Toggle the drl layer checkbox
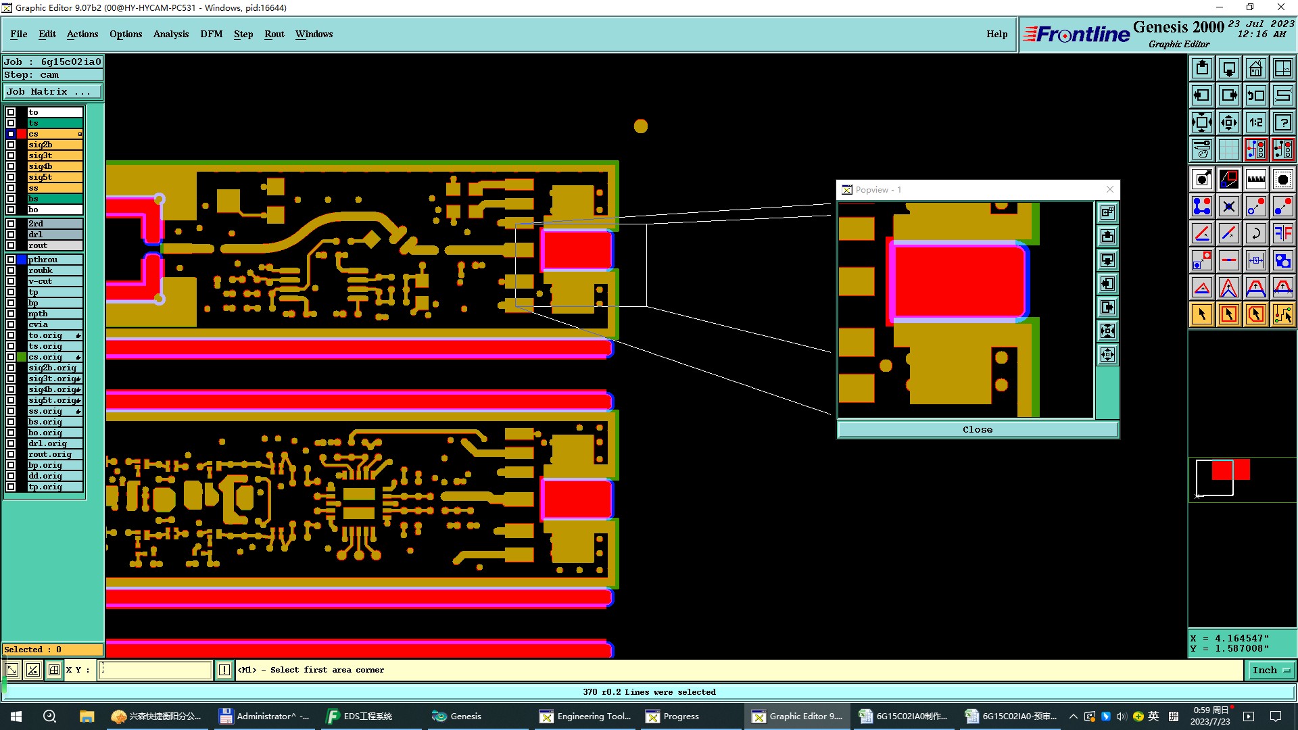1298x730 pixels. click(11, 235)
